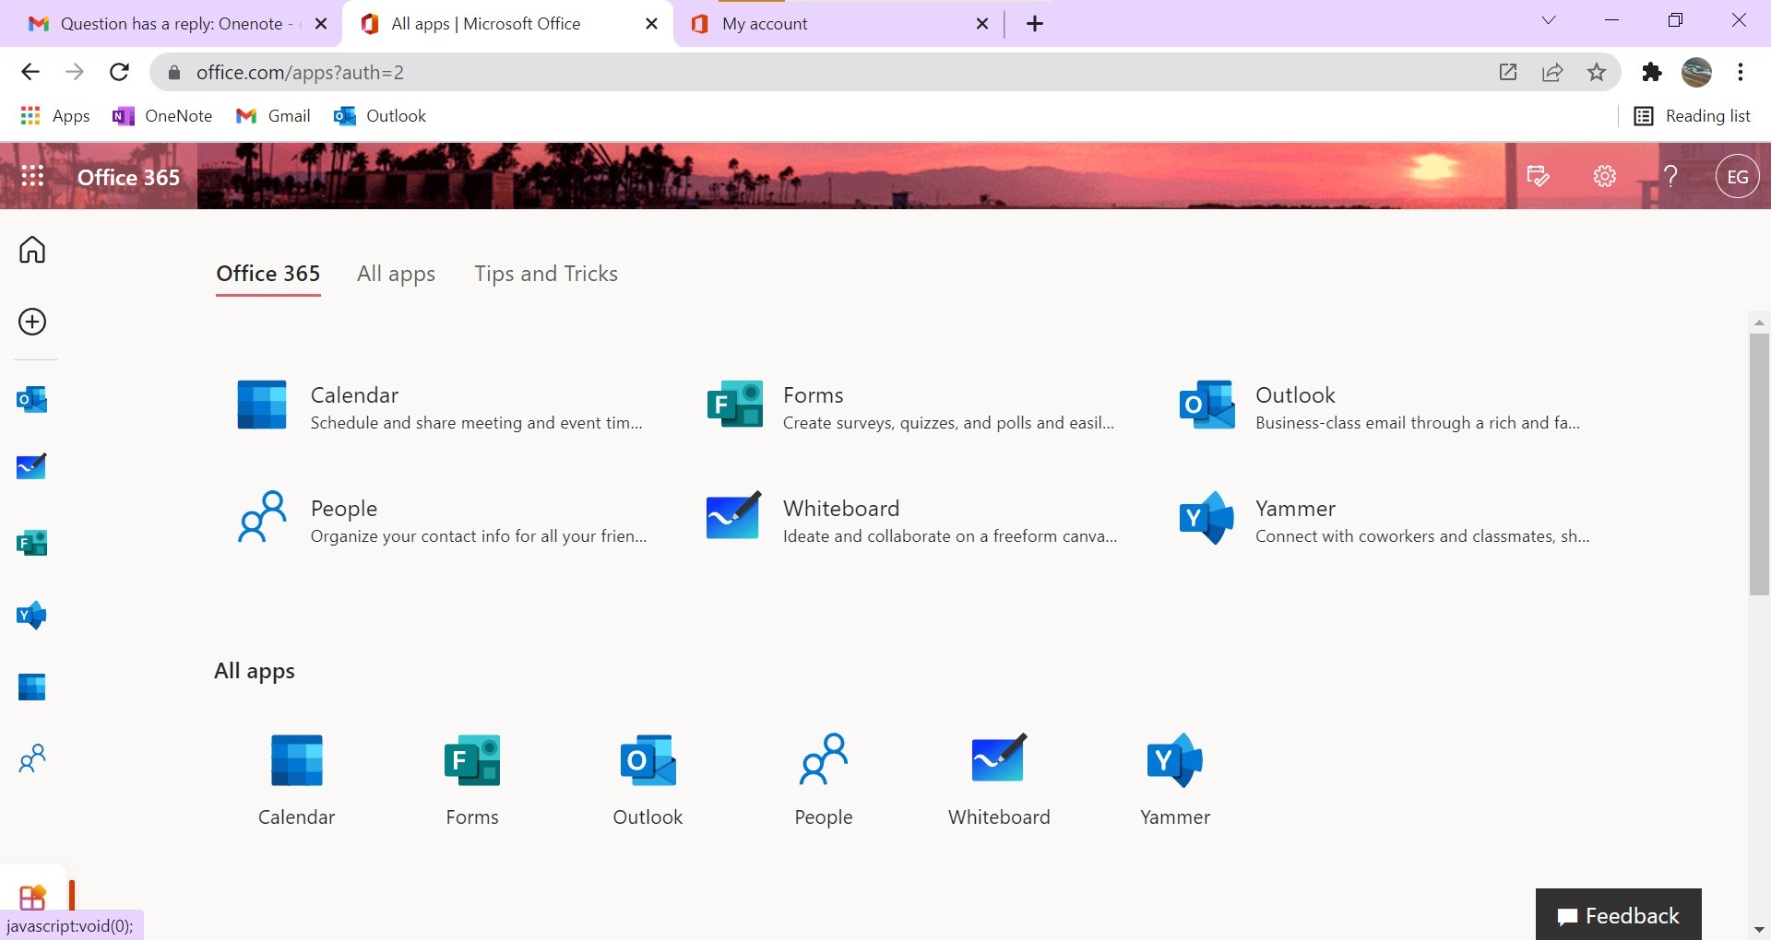Open the Yammer card with coworkers description

pos(1385,519)
